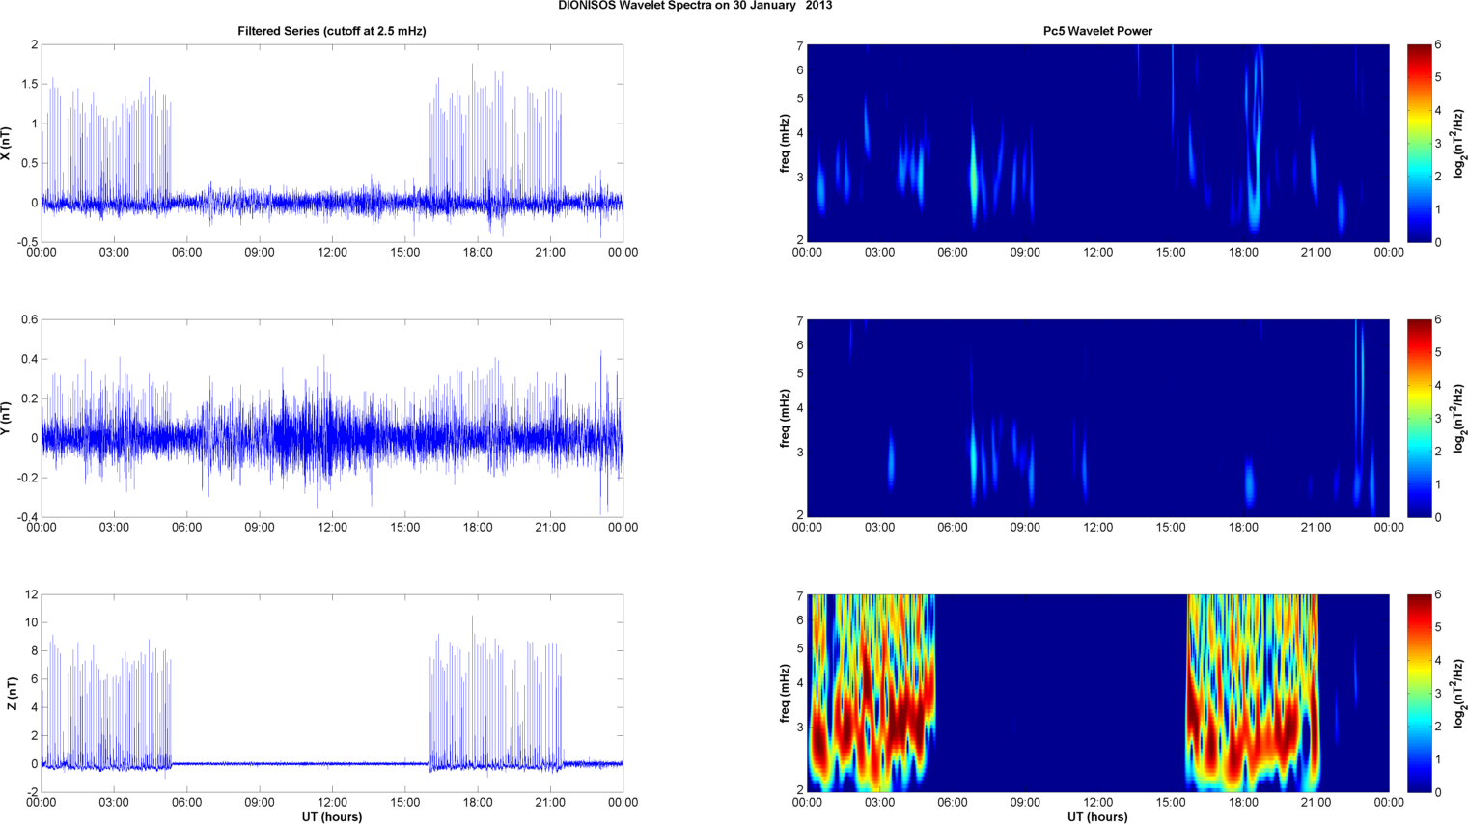Click the 'Y (nT)' axis label
Viewport: 1468px width, 824px height.
[x=7, y=419]
